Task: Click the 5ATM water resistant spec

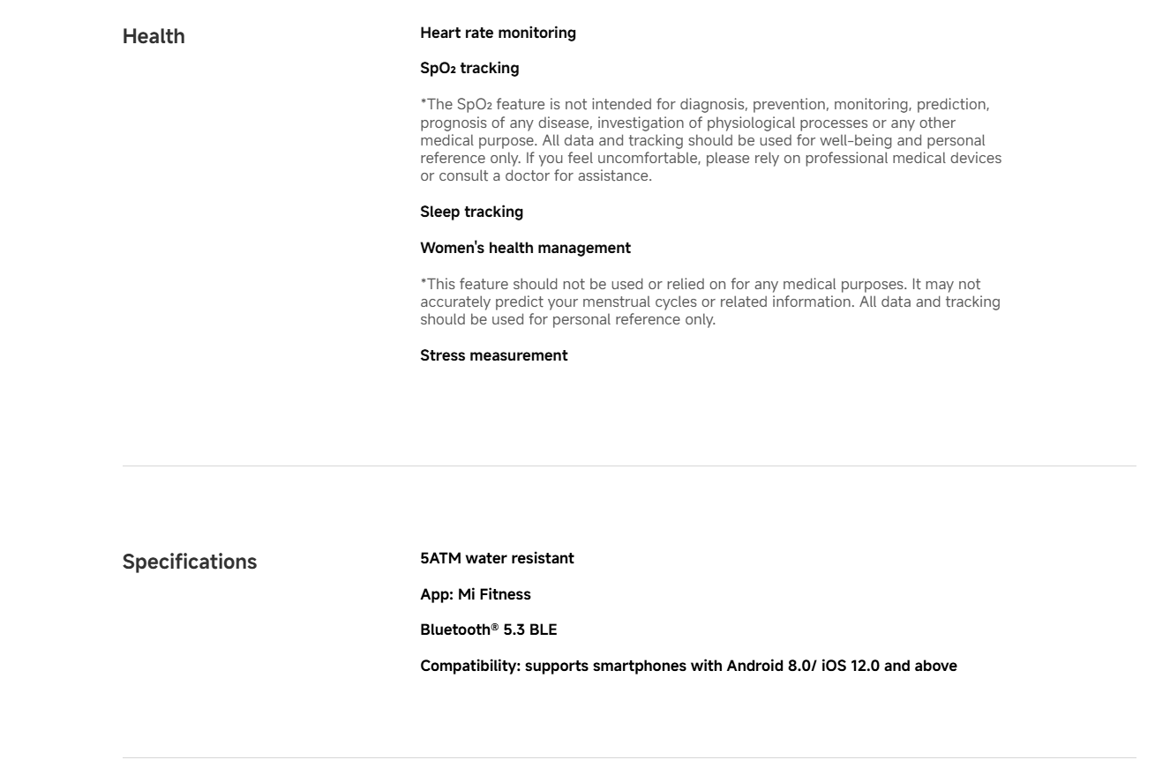Action: (497, 558)
